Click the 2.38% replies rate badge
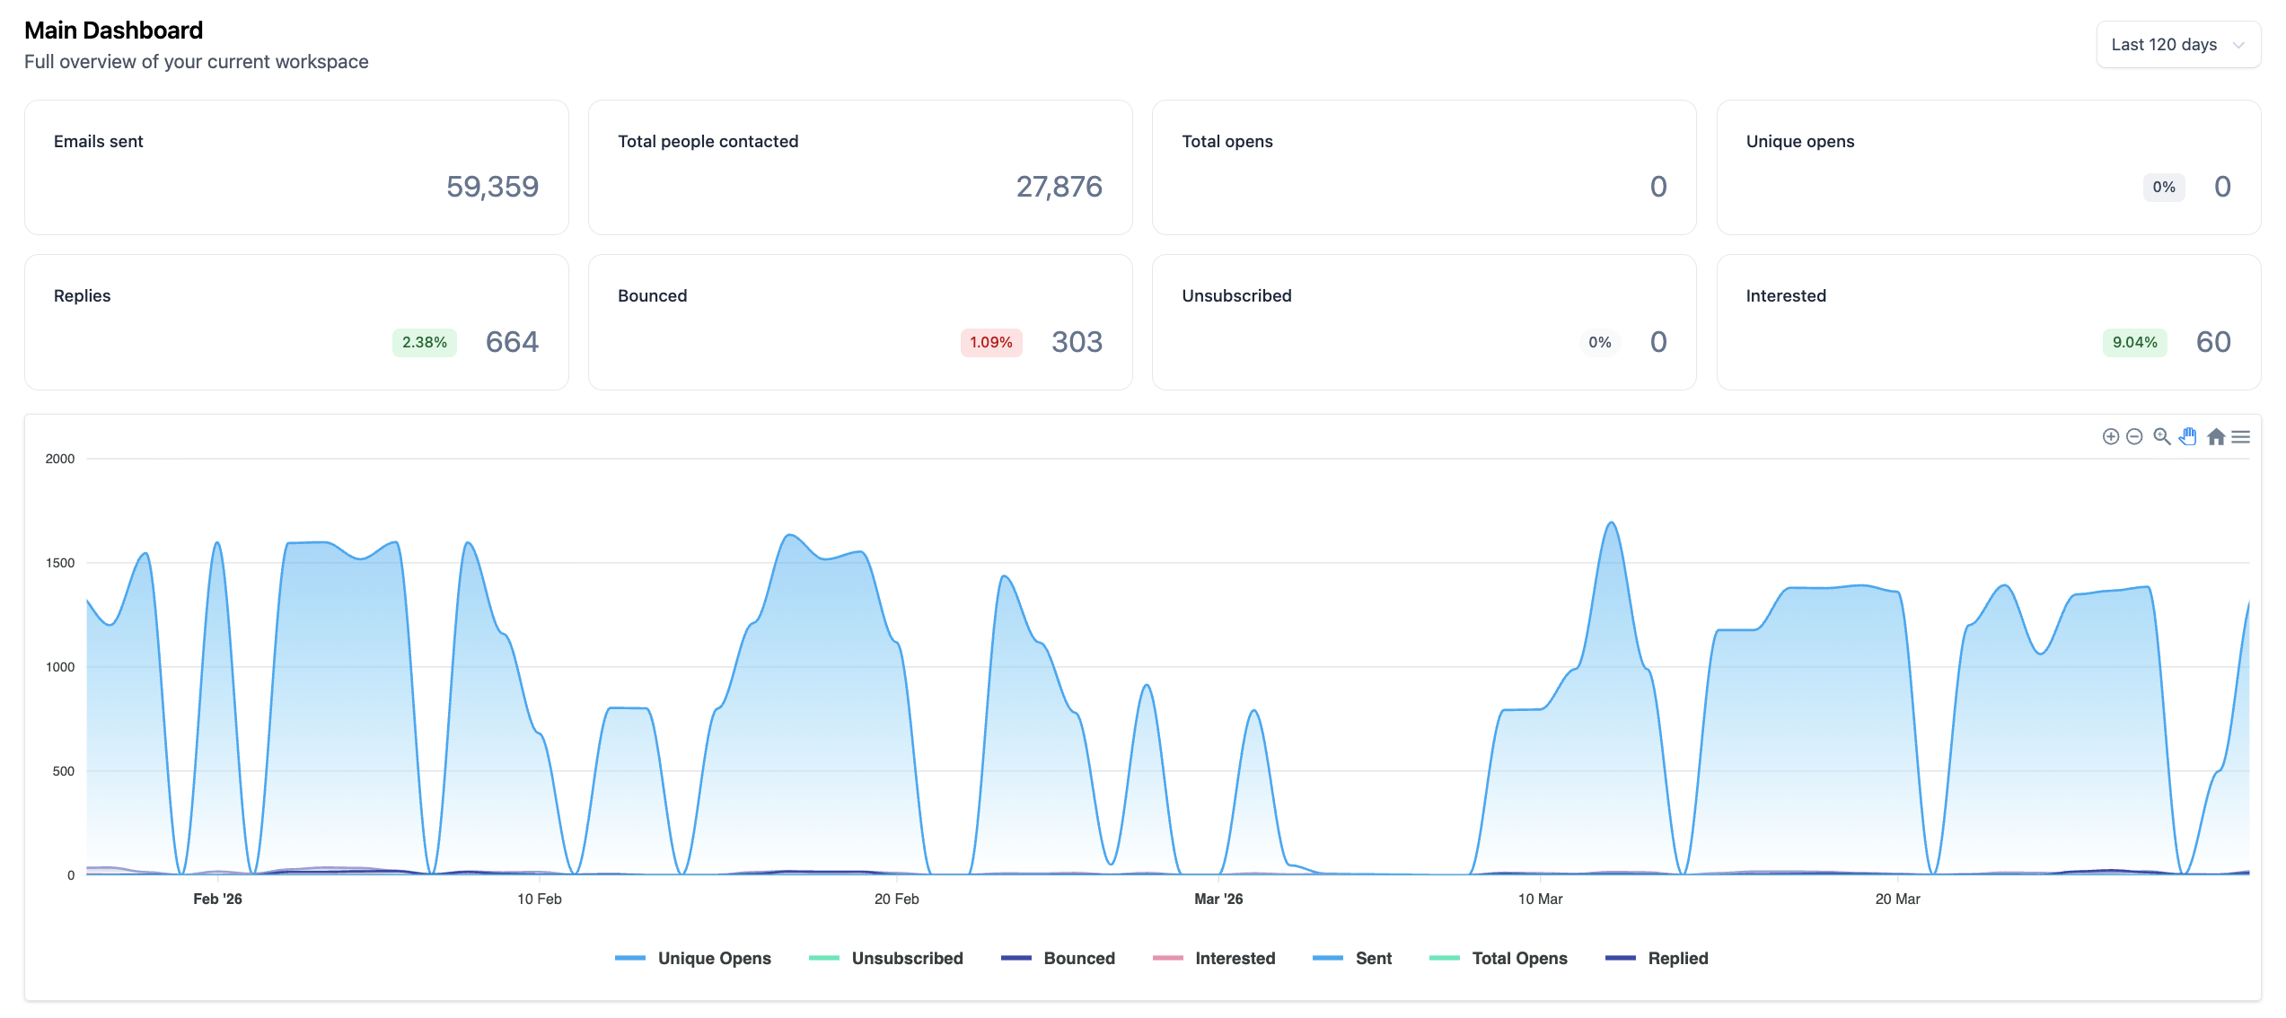2286x1018 pixels. (424, 342)
